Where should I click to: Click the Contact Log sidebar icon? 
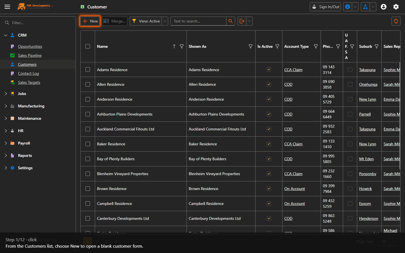click(12, 73)
